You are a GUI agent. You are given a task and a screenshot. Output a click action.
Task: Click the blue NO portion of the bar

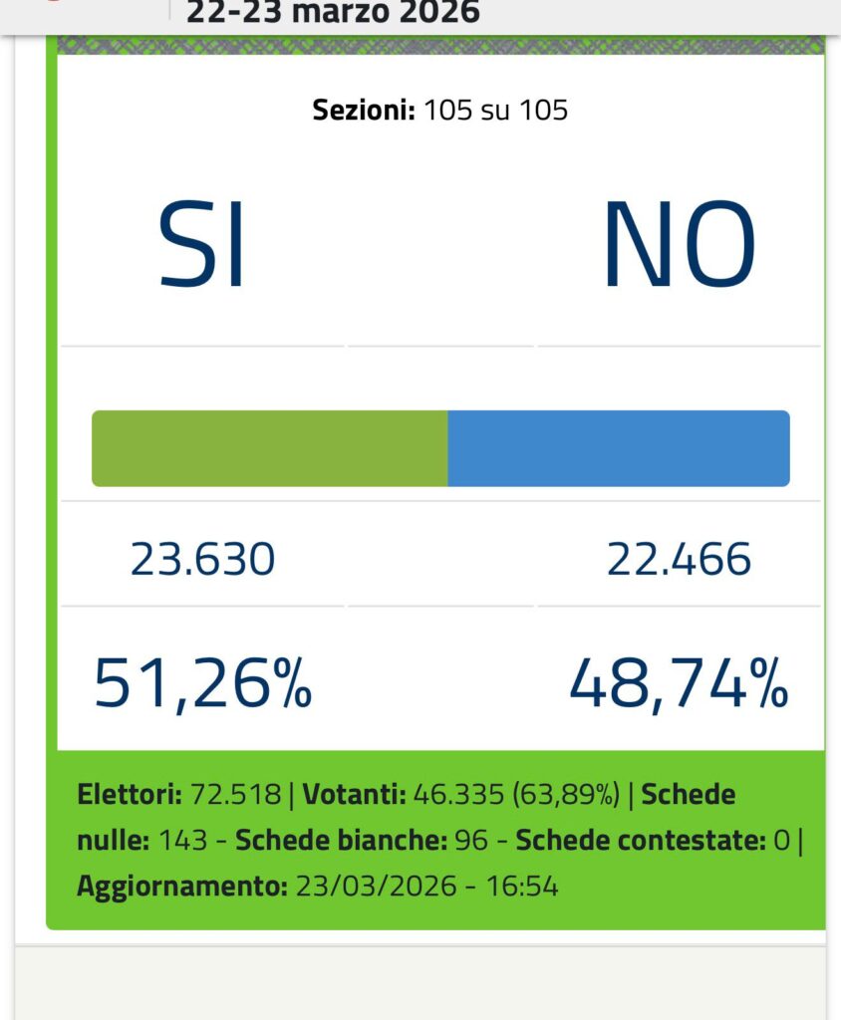pyautogui.click(x=618, y=448)
